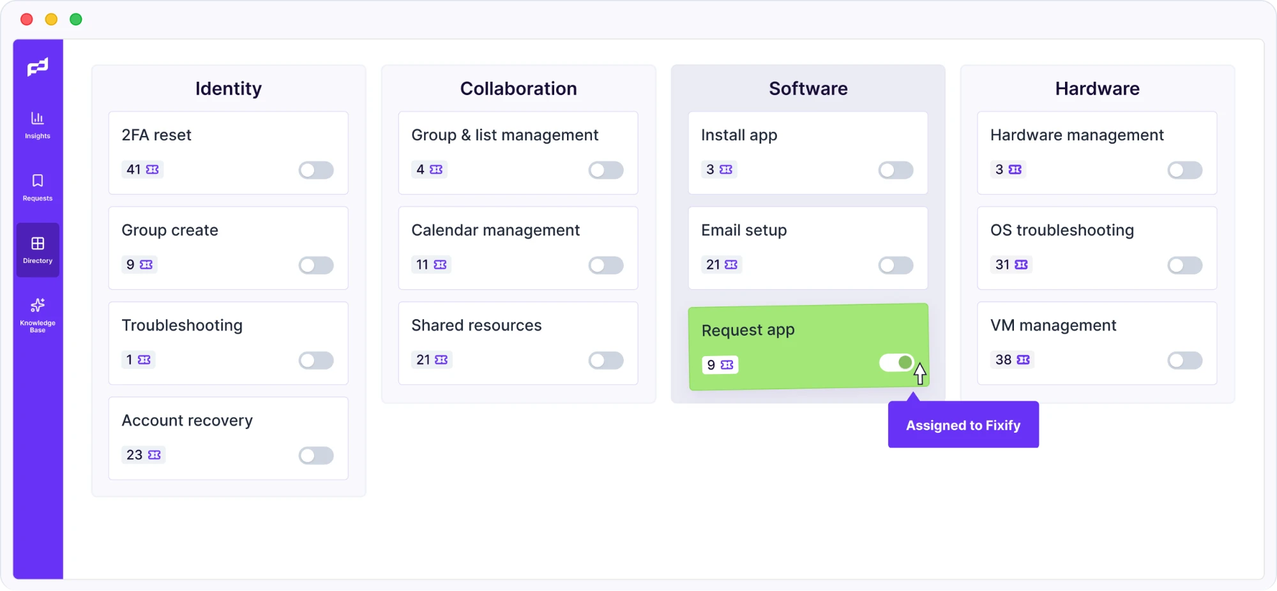Click the ticket icon on Hardware management
Viewport: 1277px width, 591px height.
[x=1015, y=170]
